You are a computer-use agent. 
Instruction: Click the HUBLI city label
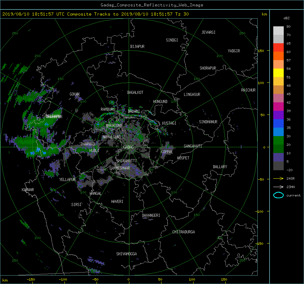[x=94, y=150]
